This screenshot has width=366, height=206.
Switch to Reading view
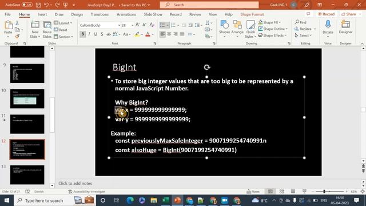[293, 192]
